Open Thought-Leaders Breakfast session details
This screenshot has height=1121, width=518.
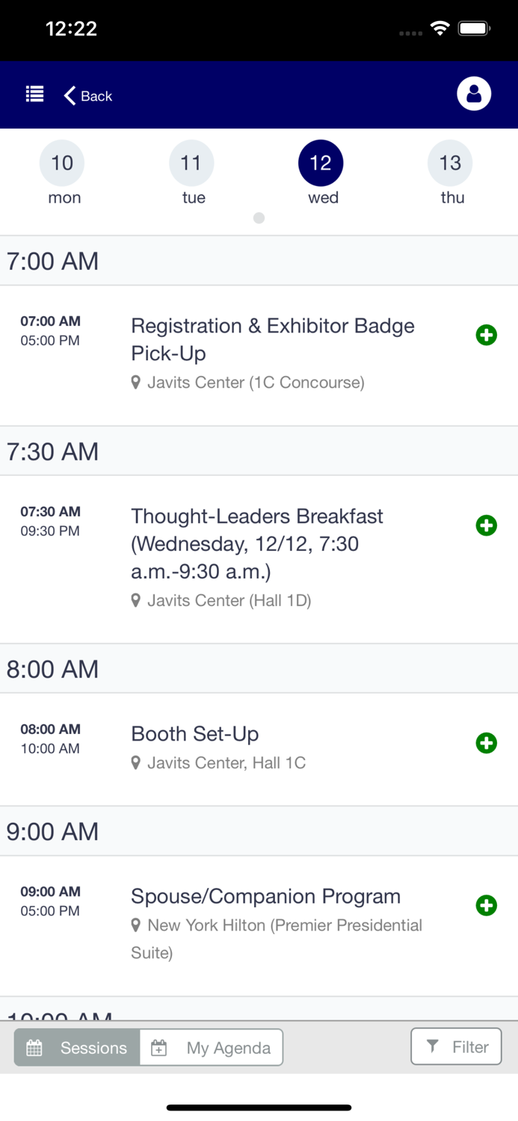[x=257, y=543]
